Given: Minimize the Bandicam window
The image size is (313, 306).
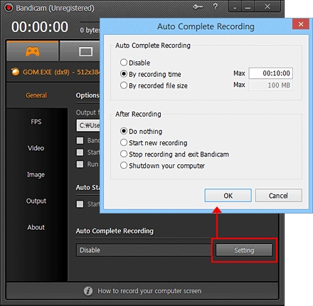Looking at the screenshot, I should [248, 6].
